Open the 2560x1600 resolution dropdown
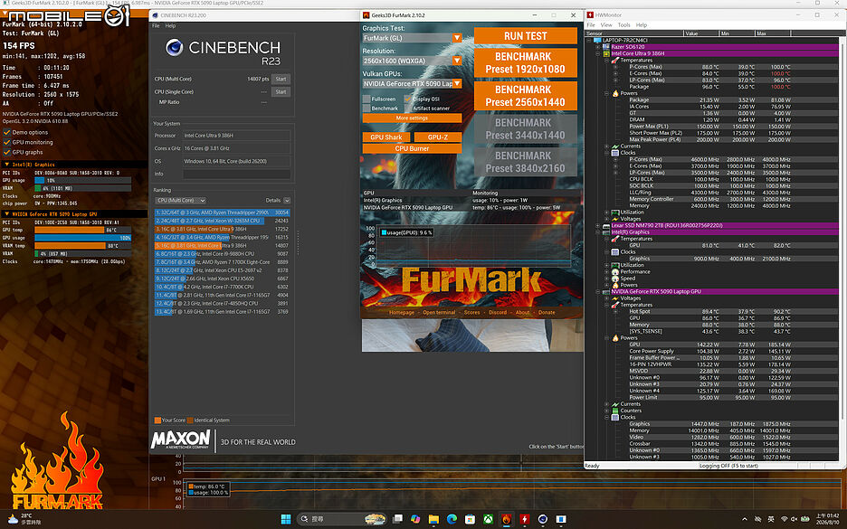Screen dimensions: 847x529 click(x=412, y=61)
